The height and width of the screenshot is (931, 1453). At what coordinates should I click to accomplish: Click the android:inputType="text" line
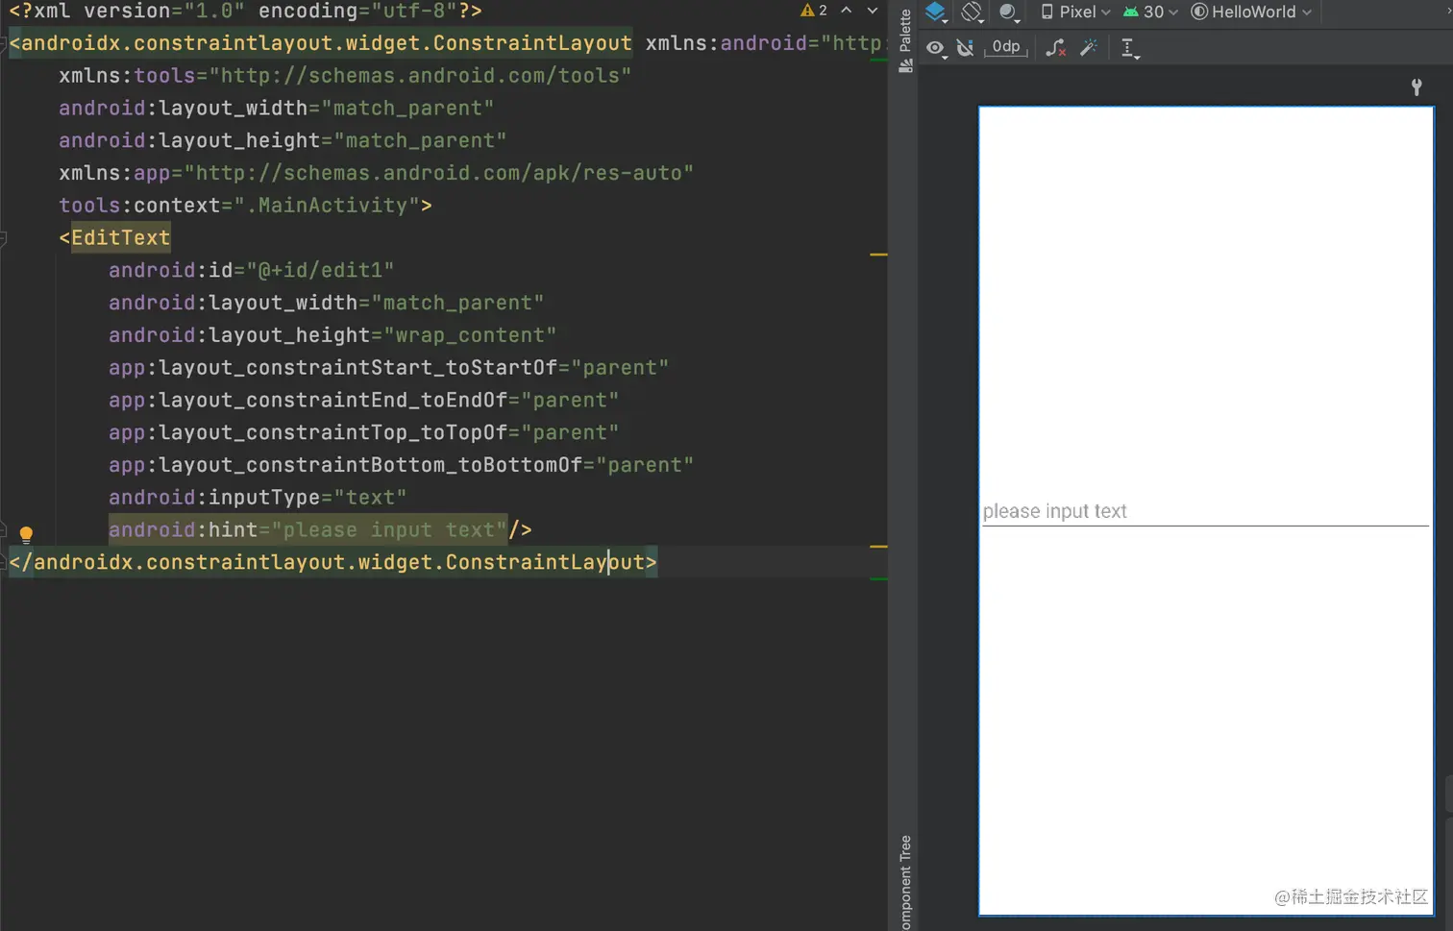[x=258, y=498]
